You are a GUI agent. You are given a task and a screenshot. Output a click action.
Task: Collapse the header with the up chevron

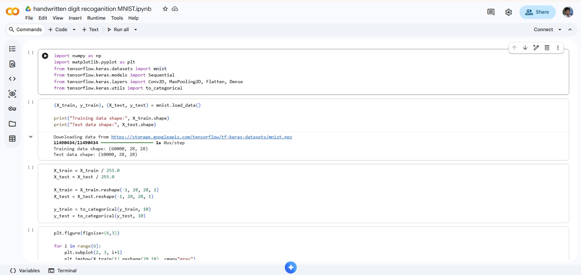click(570, 30)
